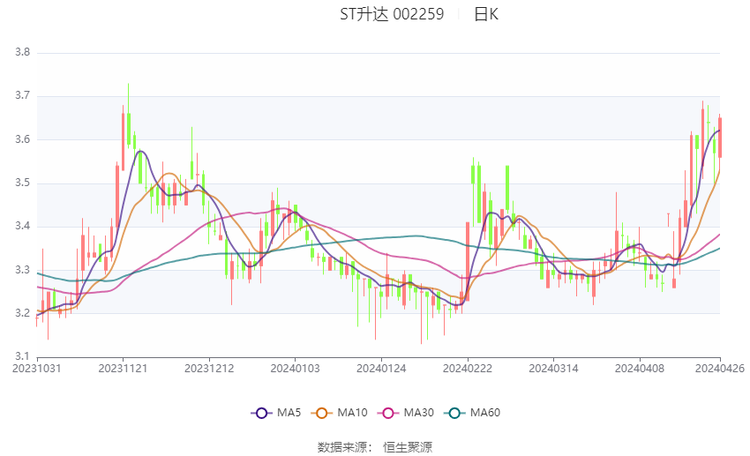Toggle the MA30 legend series
Viewport: 750px width, 456px height.
pos(406,413)
